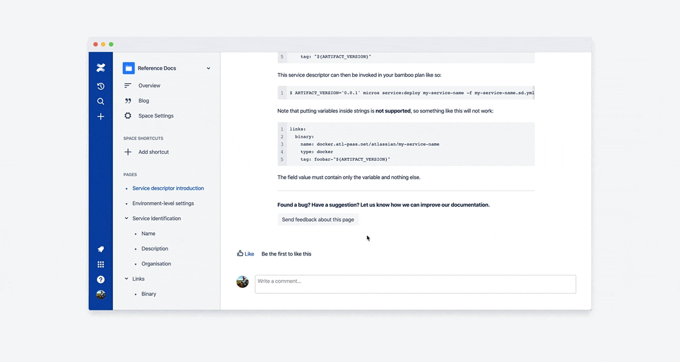This screenshot has width=680, height=362.
Task: Click the thumbs-up Like icon
Action: [240, 253]
